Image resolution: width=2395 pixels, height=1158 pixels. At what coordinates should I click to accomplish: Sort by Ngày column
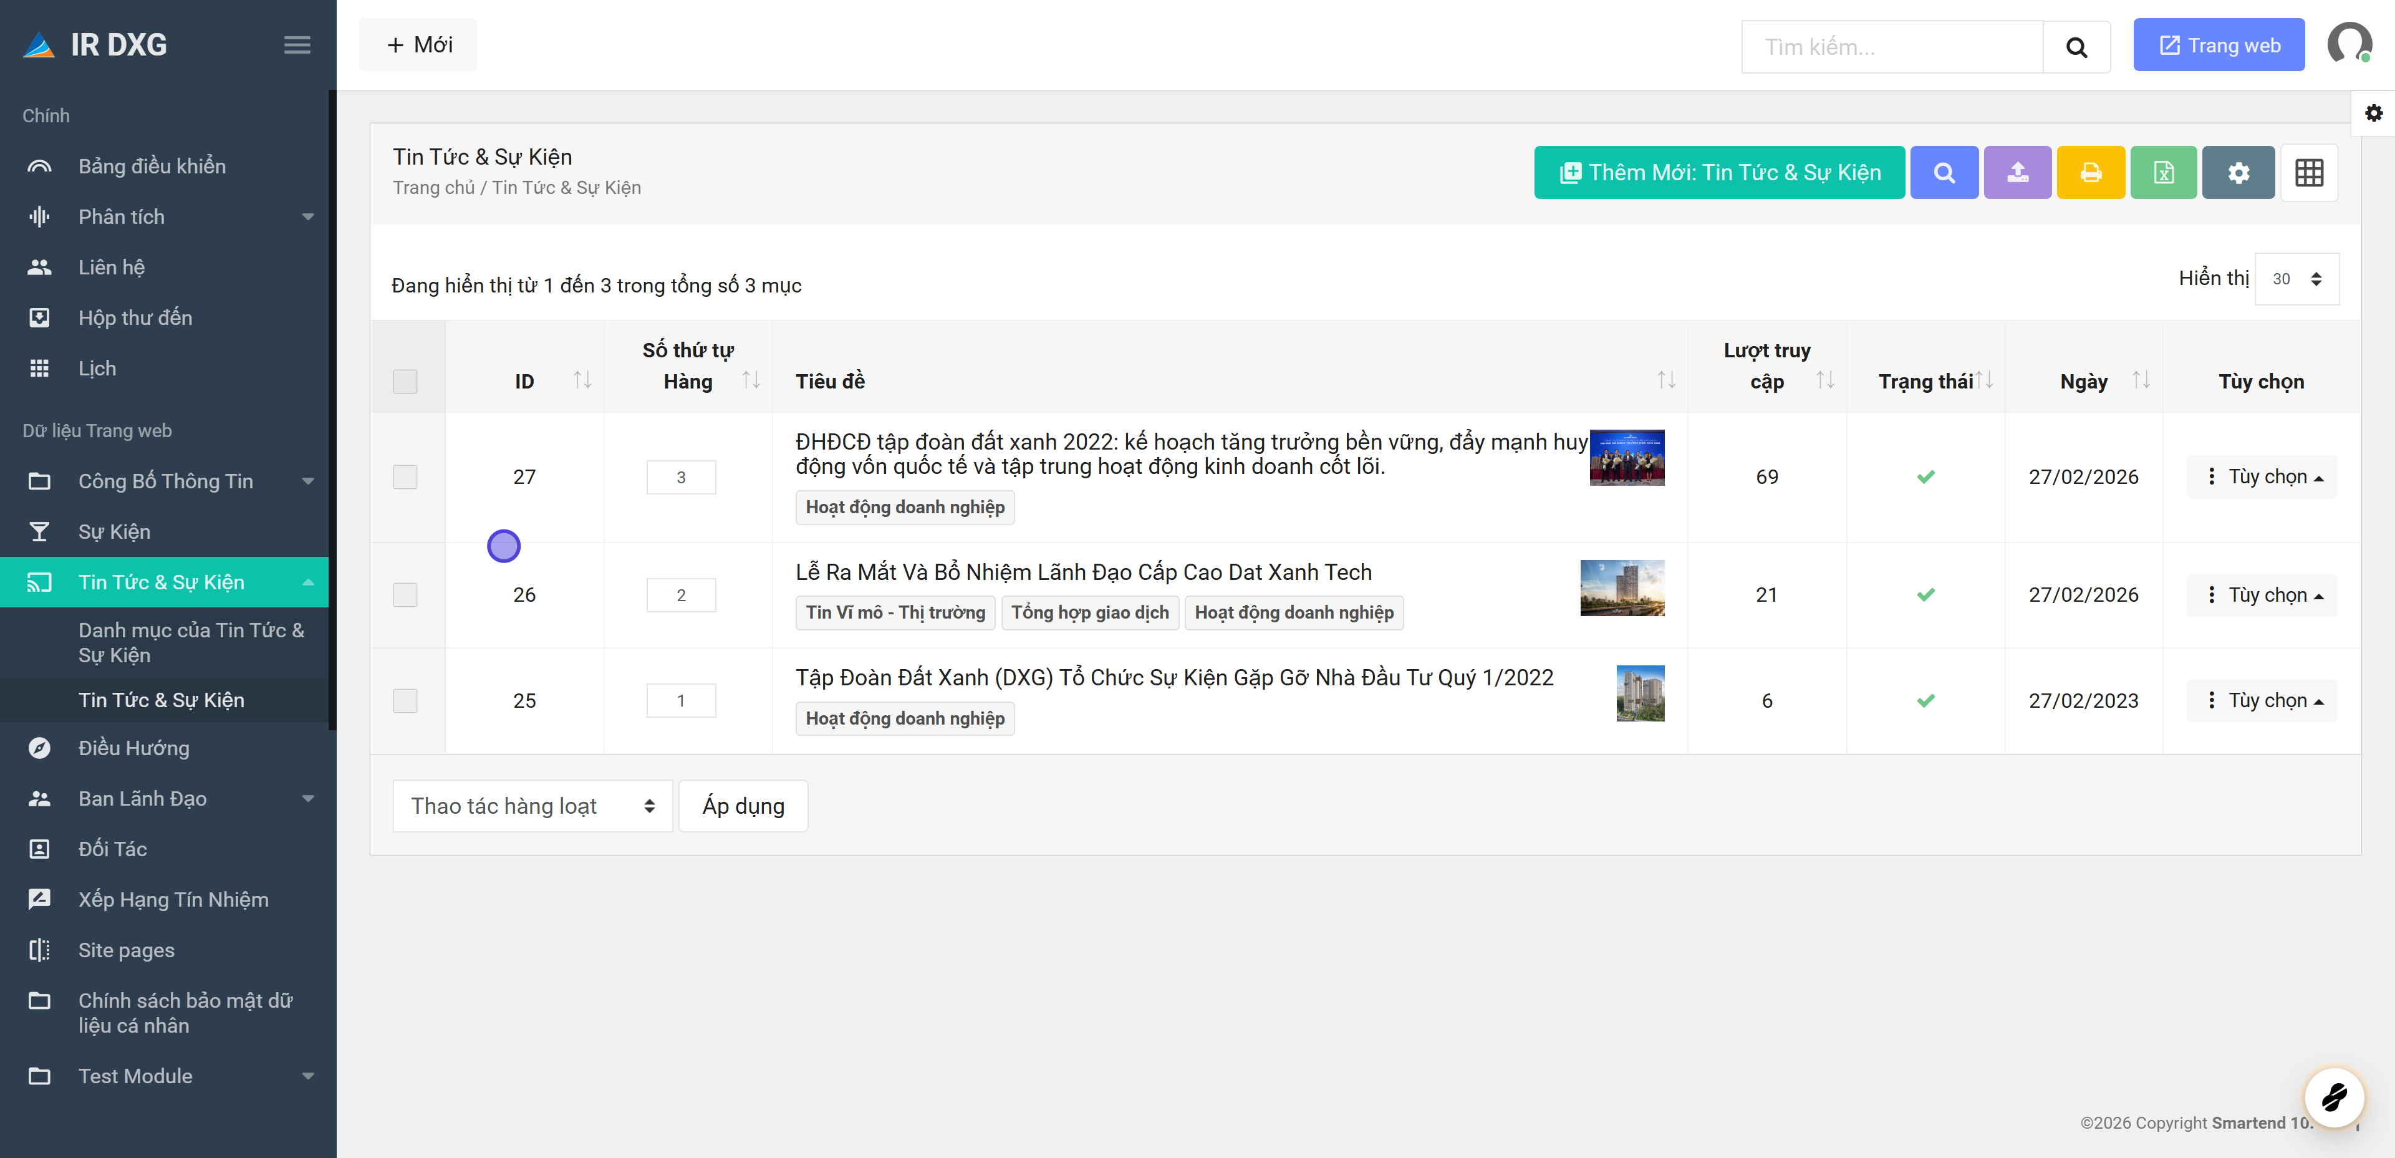click(2141, 380)
